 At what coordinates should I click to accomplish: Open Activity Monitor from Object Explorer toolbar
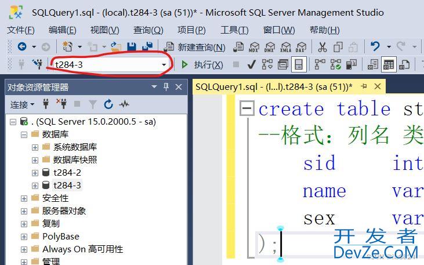(x=124, y=104)
